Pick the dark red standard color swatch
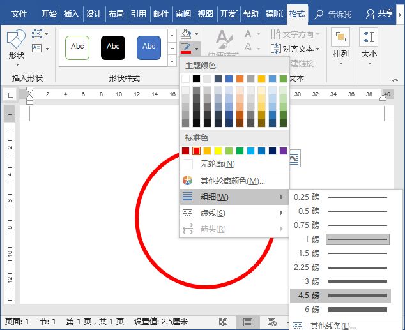This screenshot has height=330, width=405. [185, 151]
